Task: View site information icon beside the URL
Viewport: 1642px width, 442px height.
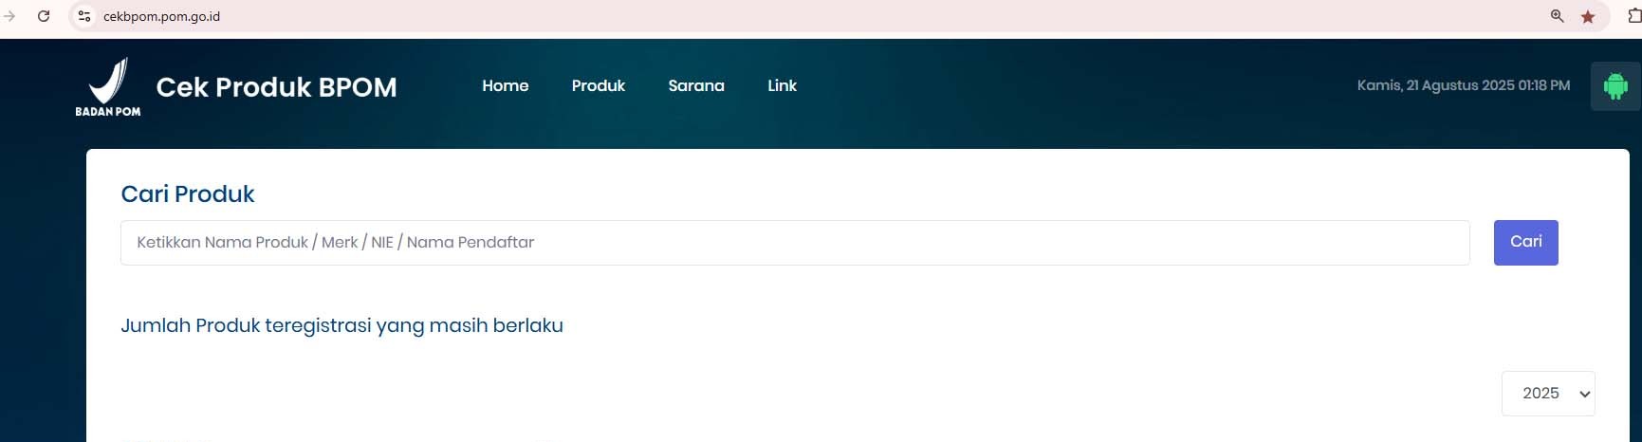Action: [x=84, y=16]
